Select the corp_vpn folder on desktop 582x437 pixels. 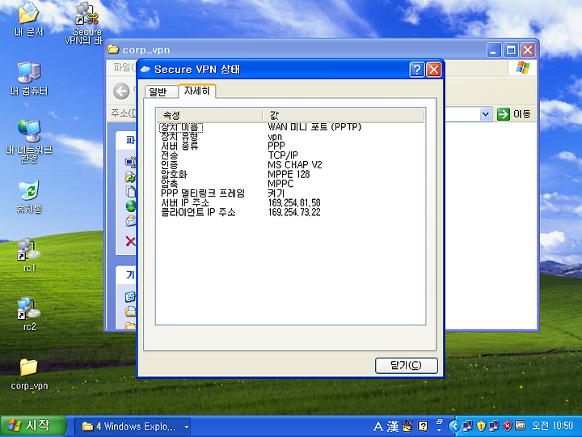[29, 373]
